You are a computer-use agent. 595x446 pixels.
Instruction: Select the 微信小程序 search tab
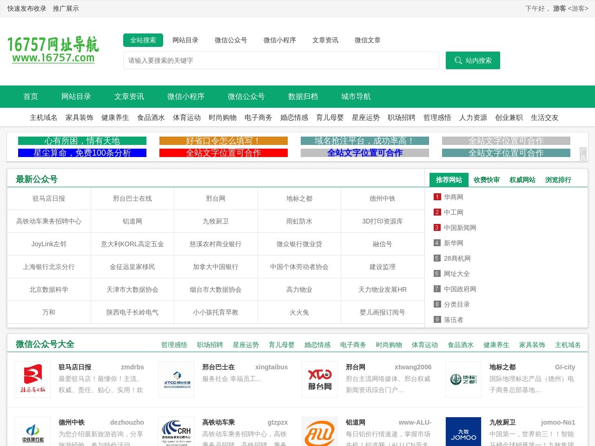(x=280, y=40)
